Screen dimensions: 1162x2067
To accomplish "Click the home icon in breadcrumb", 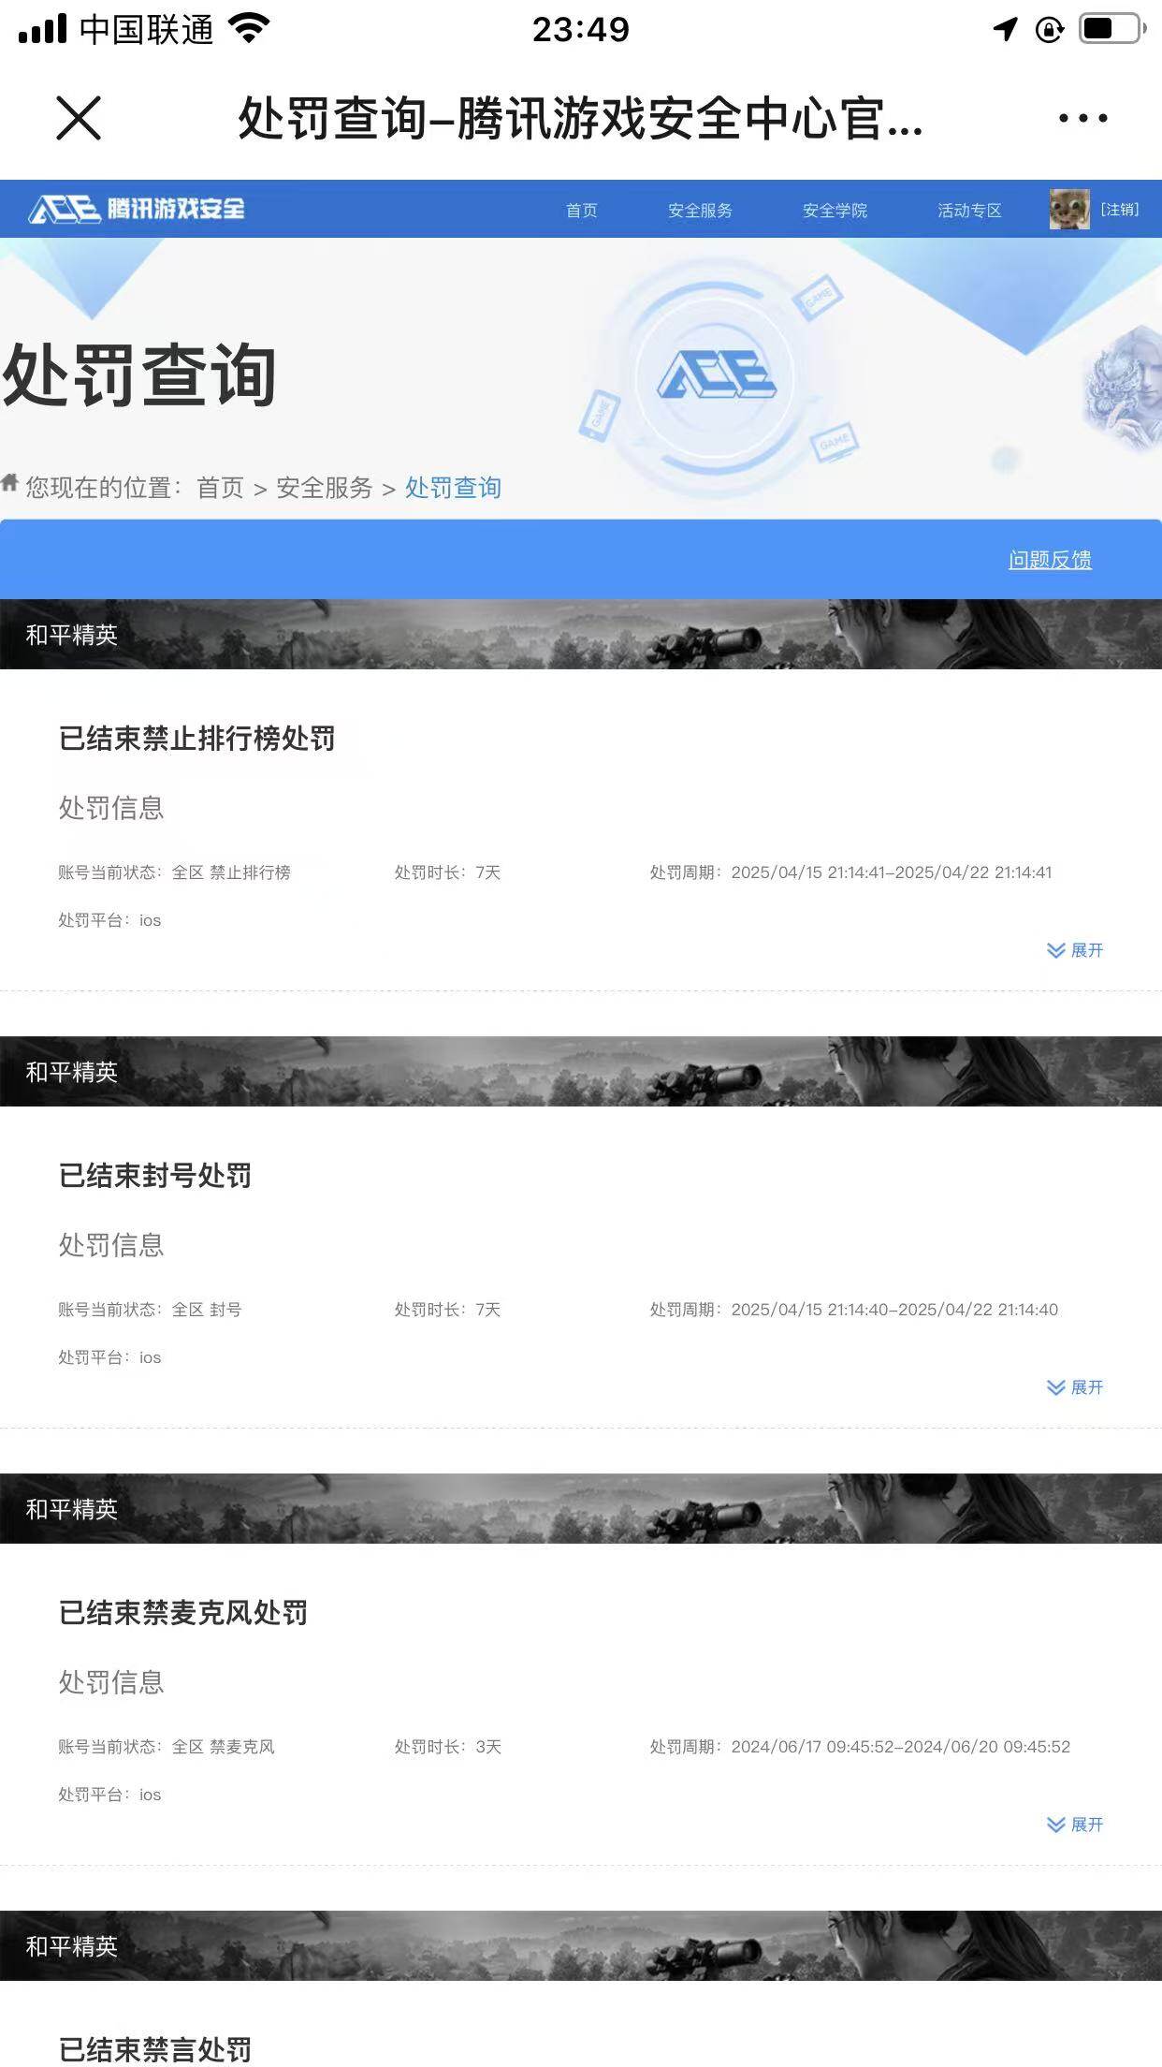I will (9, 483).
